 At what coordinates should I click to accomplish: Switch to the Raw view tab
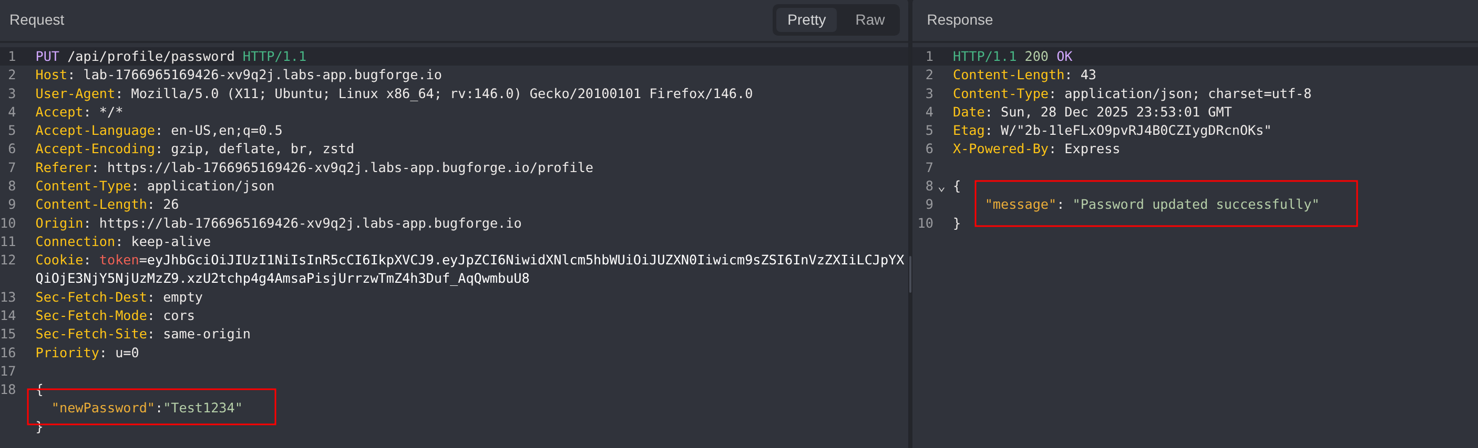pyautogui.click(x=869, y=20)
